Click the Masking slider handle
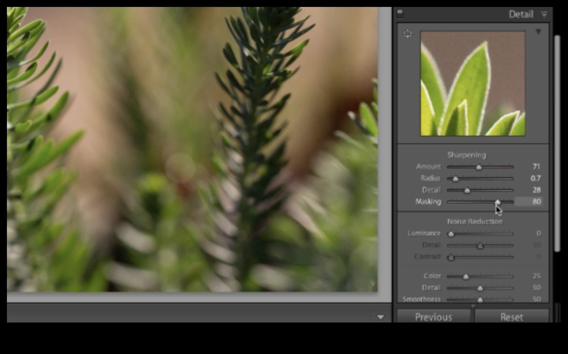This screenshot has height=354, width=568. point(497,202)
